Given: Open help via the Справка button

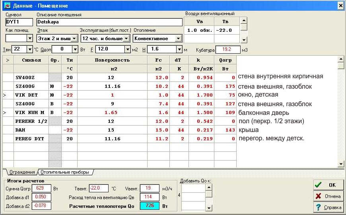Looking at the screenshot, I should (x=329, y=207).
